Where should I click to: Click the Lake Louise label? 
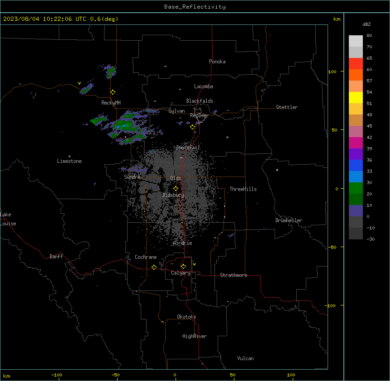pyautogui.click(x=8, y=219)
